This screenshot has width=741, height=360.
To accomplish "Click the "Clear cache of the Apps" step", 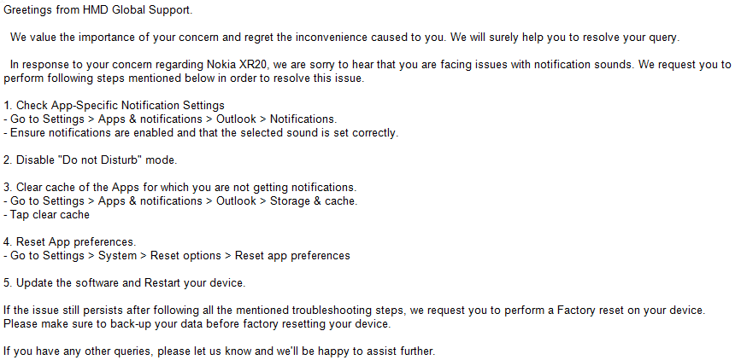I will (x=179, y=188).
